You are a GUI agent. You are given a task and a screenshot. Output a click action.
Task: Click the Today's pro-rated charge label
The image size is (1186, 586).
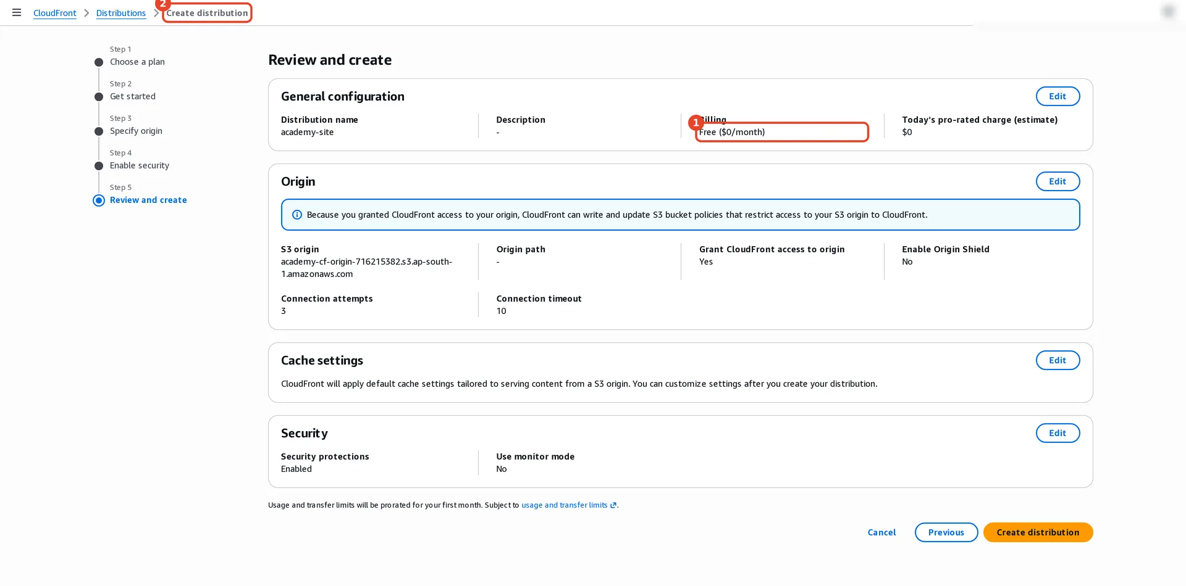[980, 120]
